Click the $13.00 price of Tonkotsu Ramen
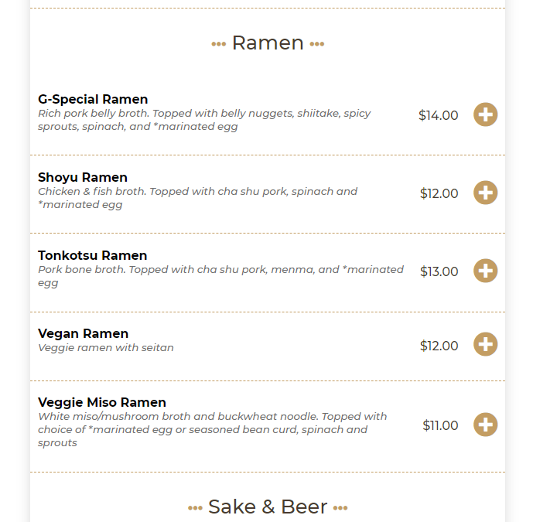Image resolution: width=533 pixels, height=522 pixels. click(439, 271)
